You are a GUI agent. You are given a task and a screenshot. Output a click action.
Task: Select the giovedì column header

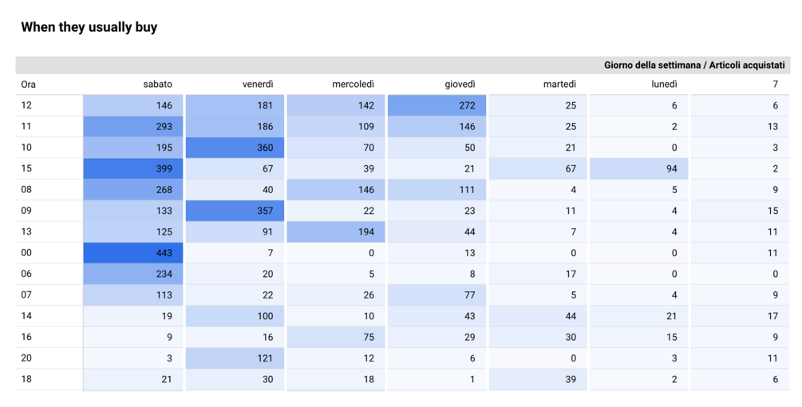460,84
